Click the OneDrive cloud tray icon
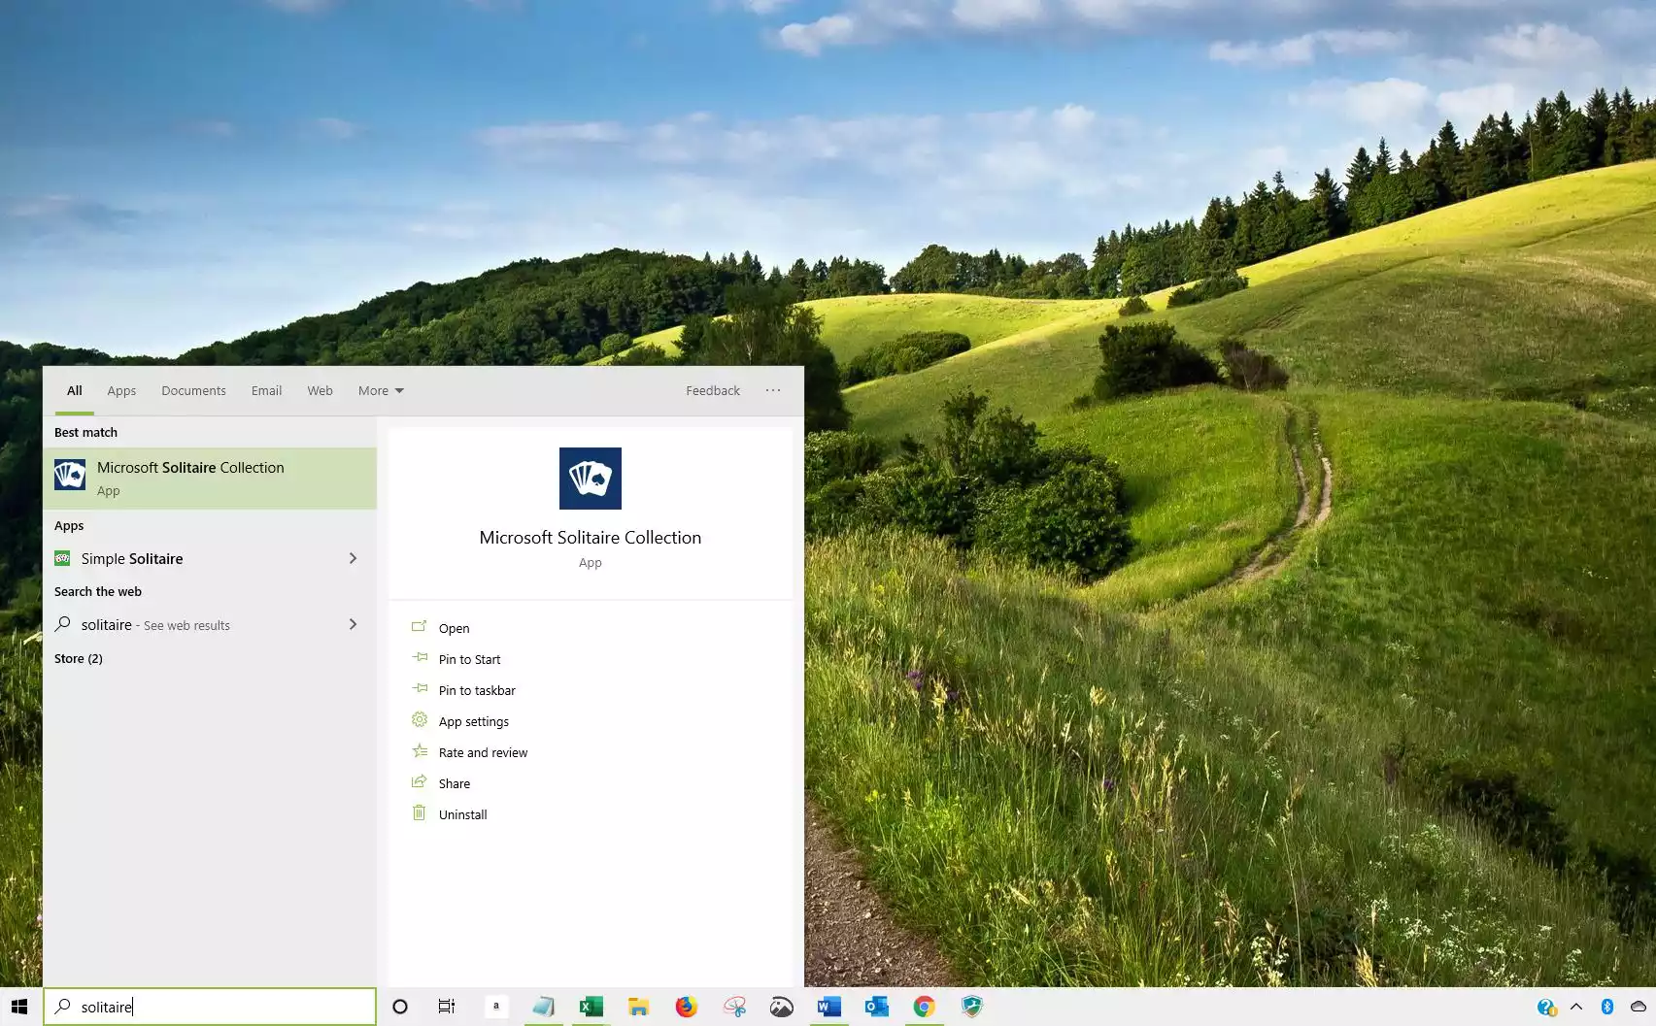 [1638, 1007]
